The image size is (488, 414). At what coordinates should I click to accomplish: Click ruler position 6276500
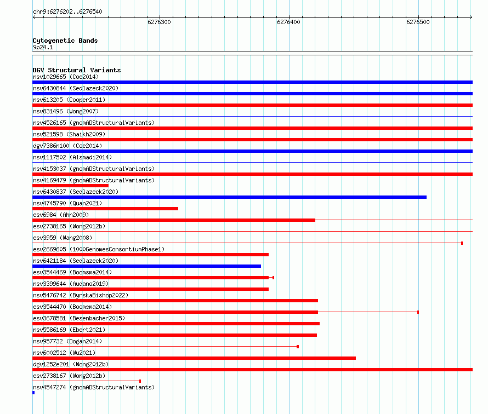click(418, 22)
